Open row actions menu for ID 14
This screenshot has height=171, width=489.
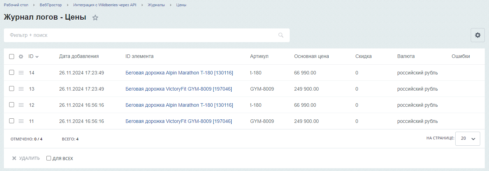coord(21,73)
